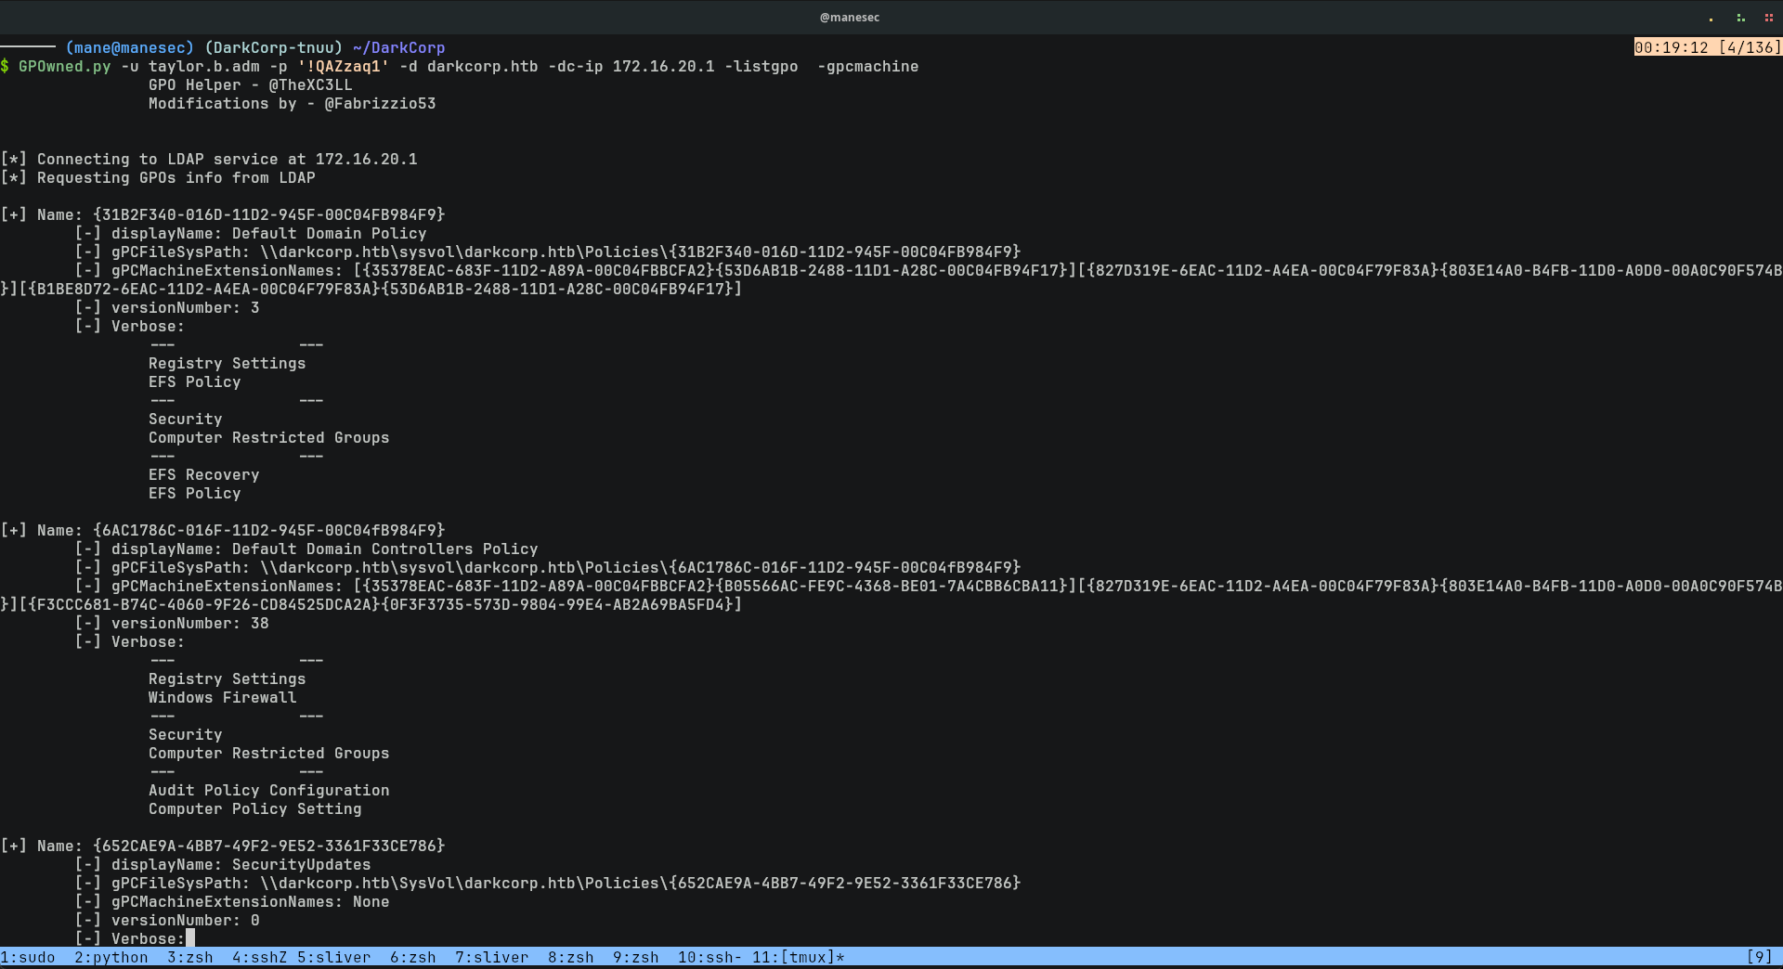Viewport: 1783px width, 969px height.
Task: Click the [9] session indicator in status bar
Action: (1759, 957)
